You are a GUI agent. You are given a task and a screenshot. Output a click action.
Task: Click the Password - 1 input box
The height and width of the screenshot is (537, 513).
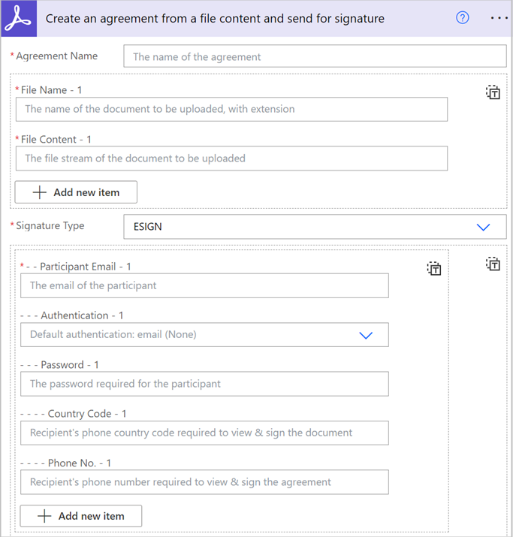click(204, 384)
